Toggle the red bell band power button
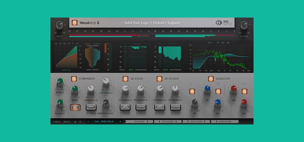Screen dimensions: 304x142 [x=244, y=91]
